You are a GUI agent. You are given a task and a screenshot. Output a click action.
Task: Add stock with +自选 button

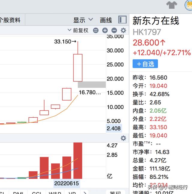(145, 64)
